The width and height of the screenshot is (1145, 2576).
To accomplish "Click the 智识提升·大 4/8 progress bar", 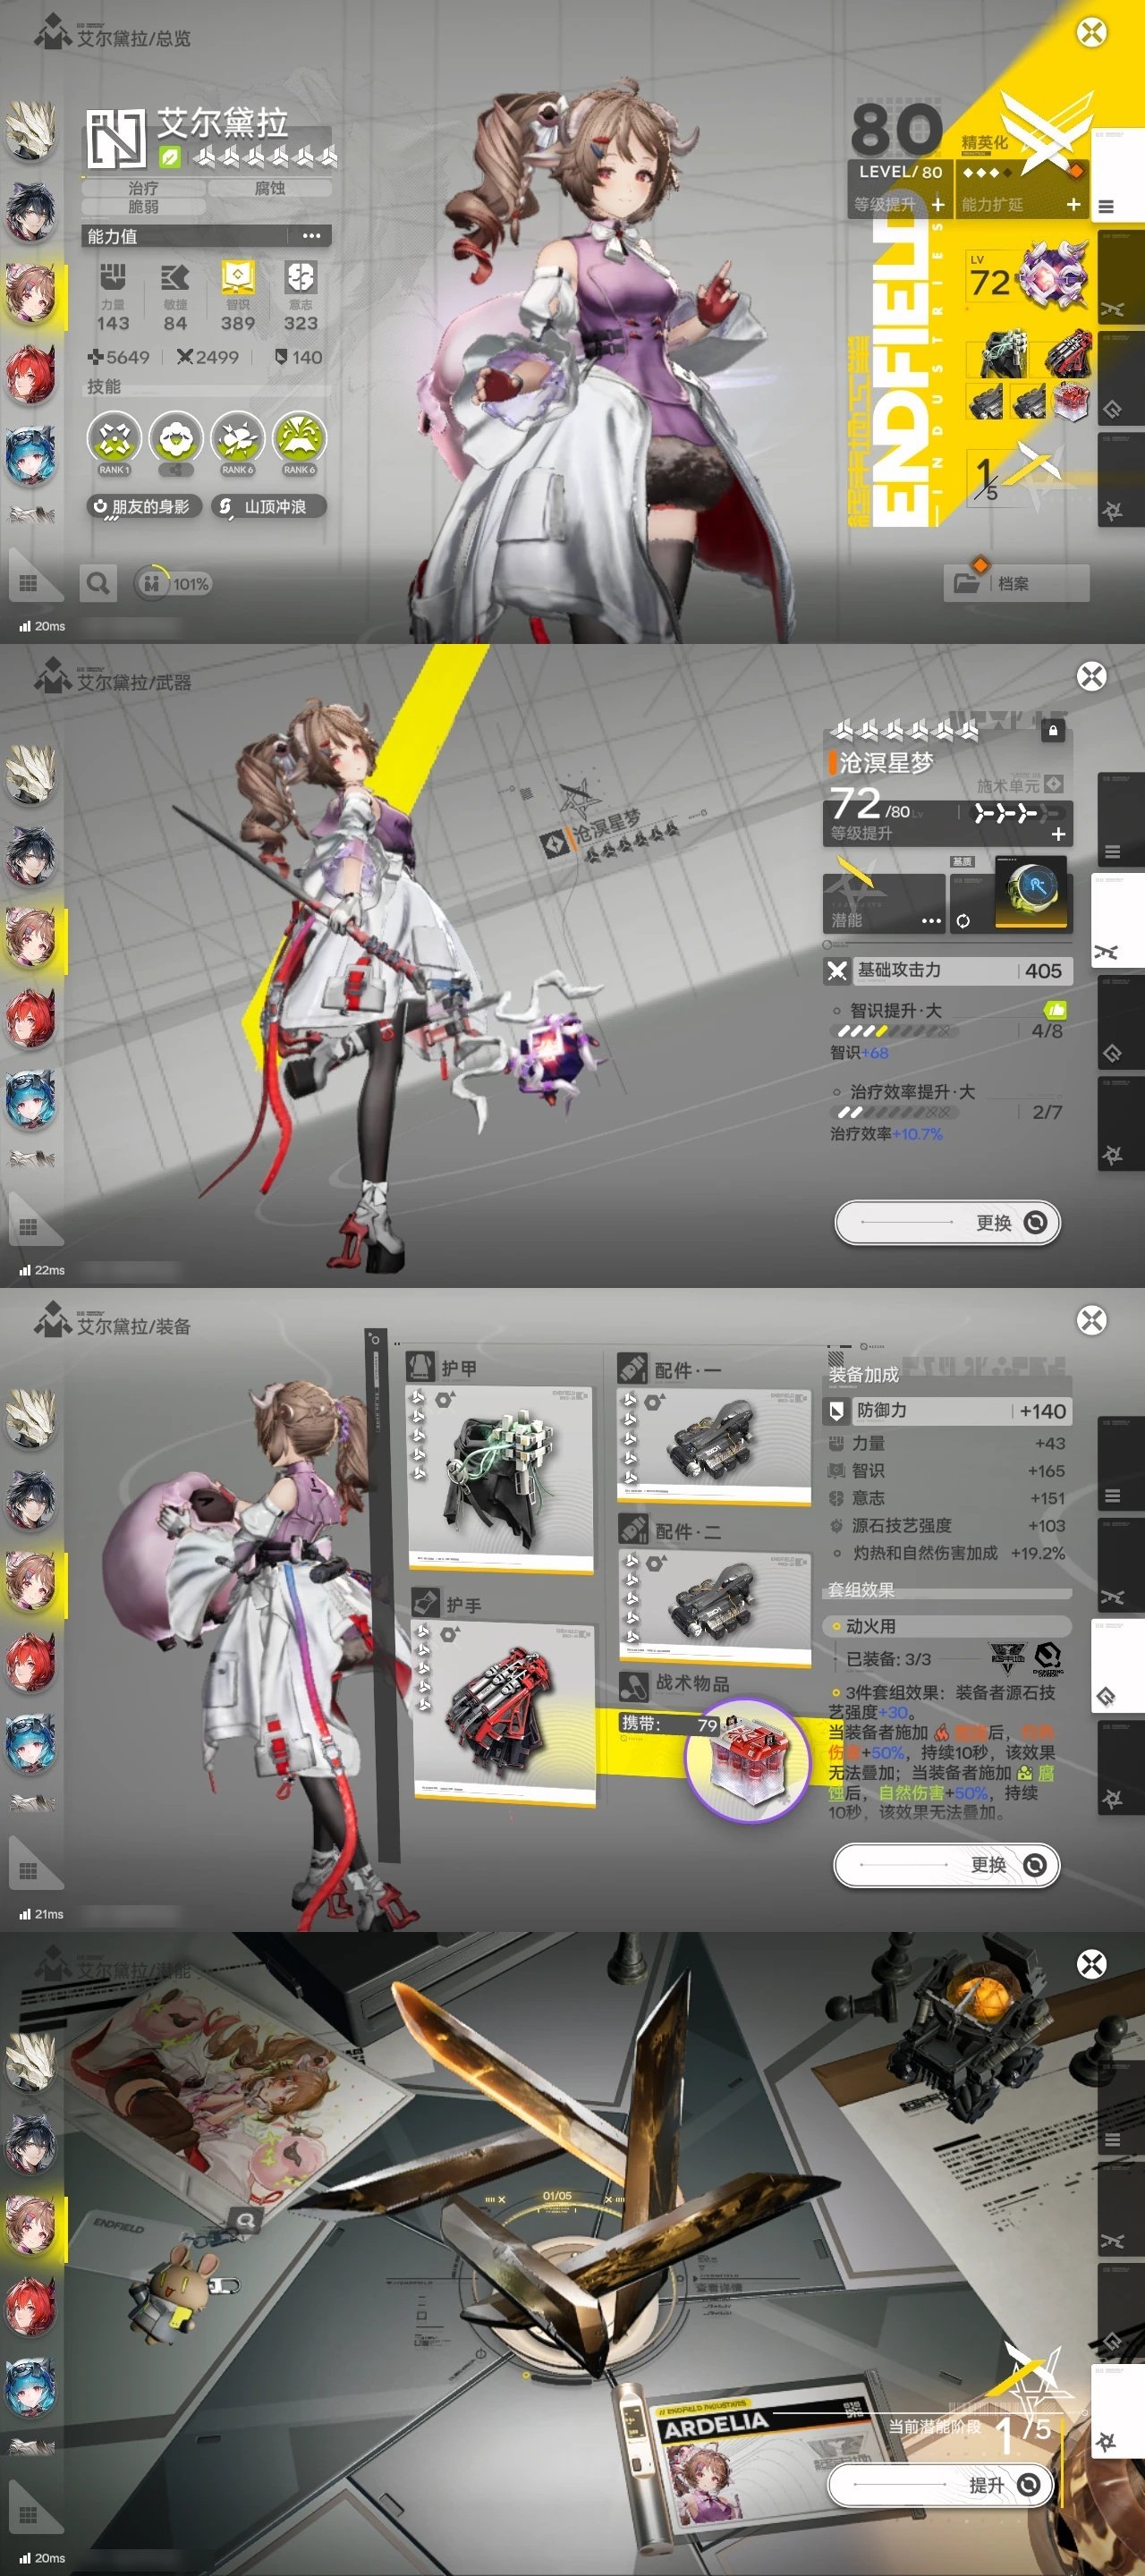I will click(x=893, y=1031).
